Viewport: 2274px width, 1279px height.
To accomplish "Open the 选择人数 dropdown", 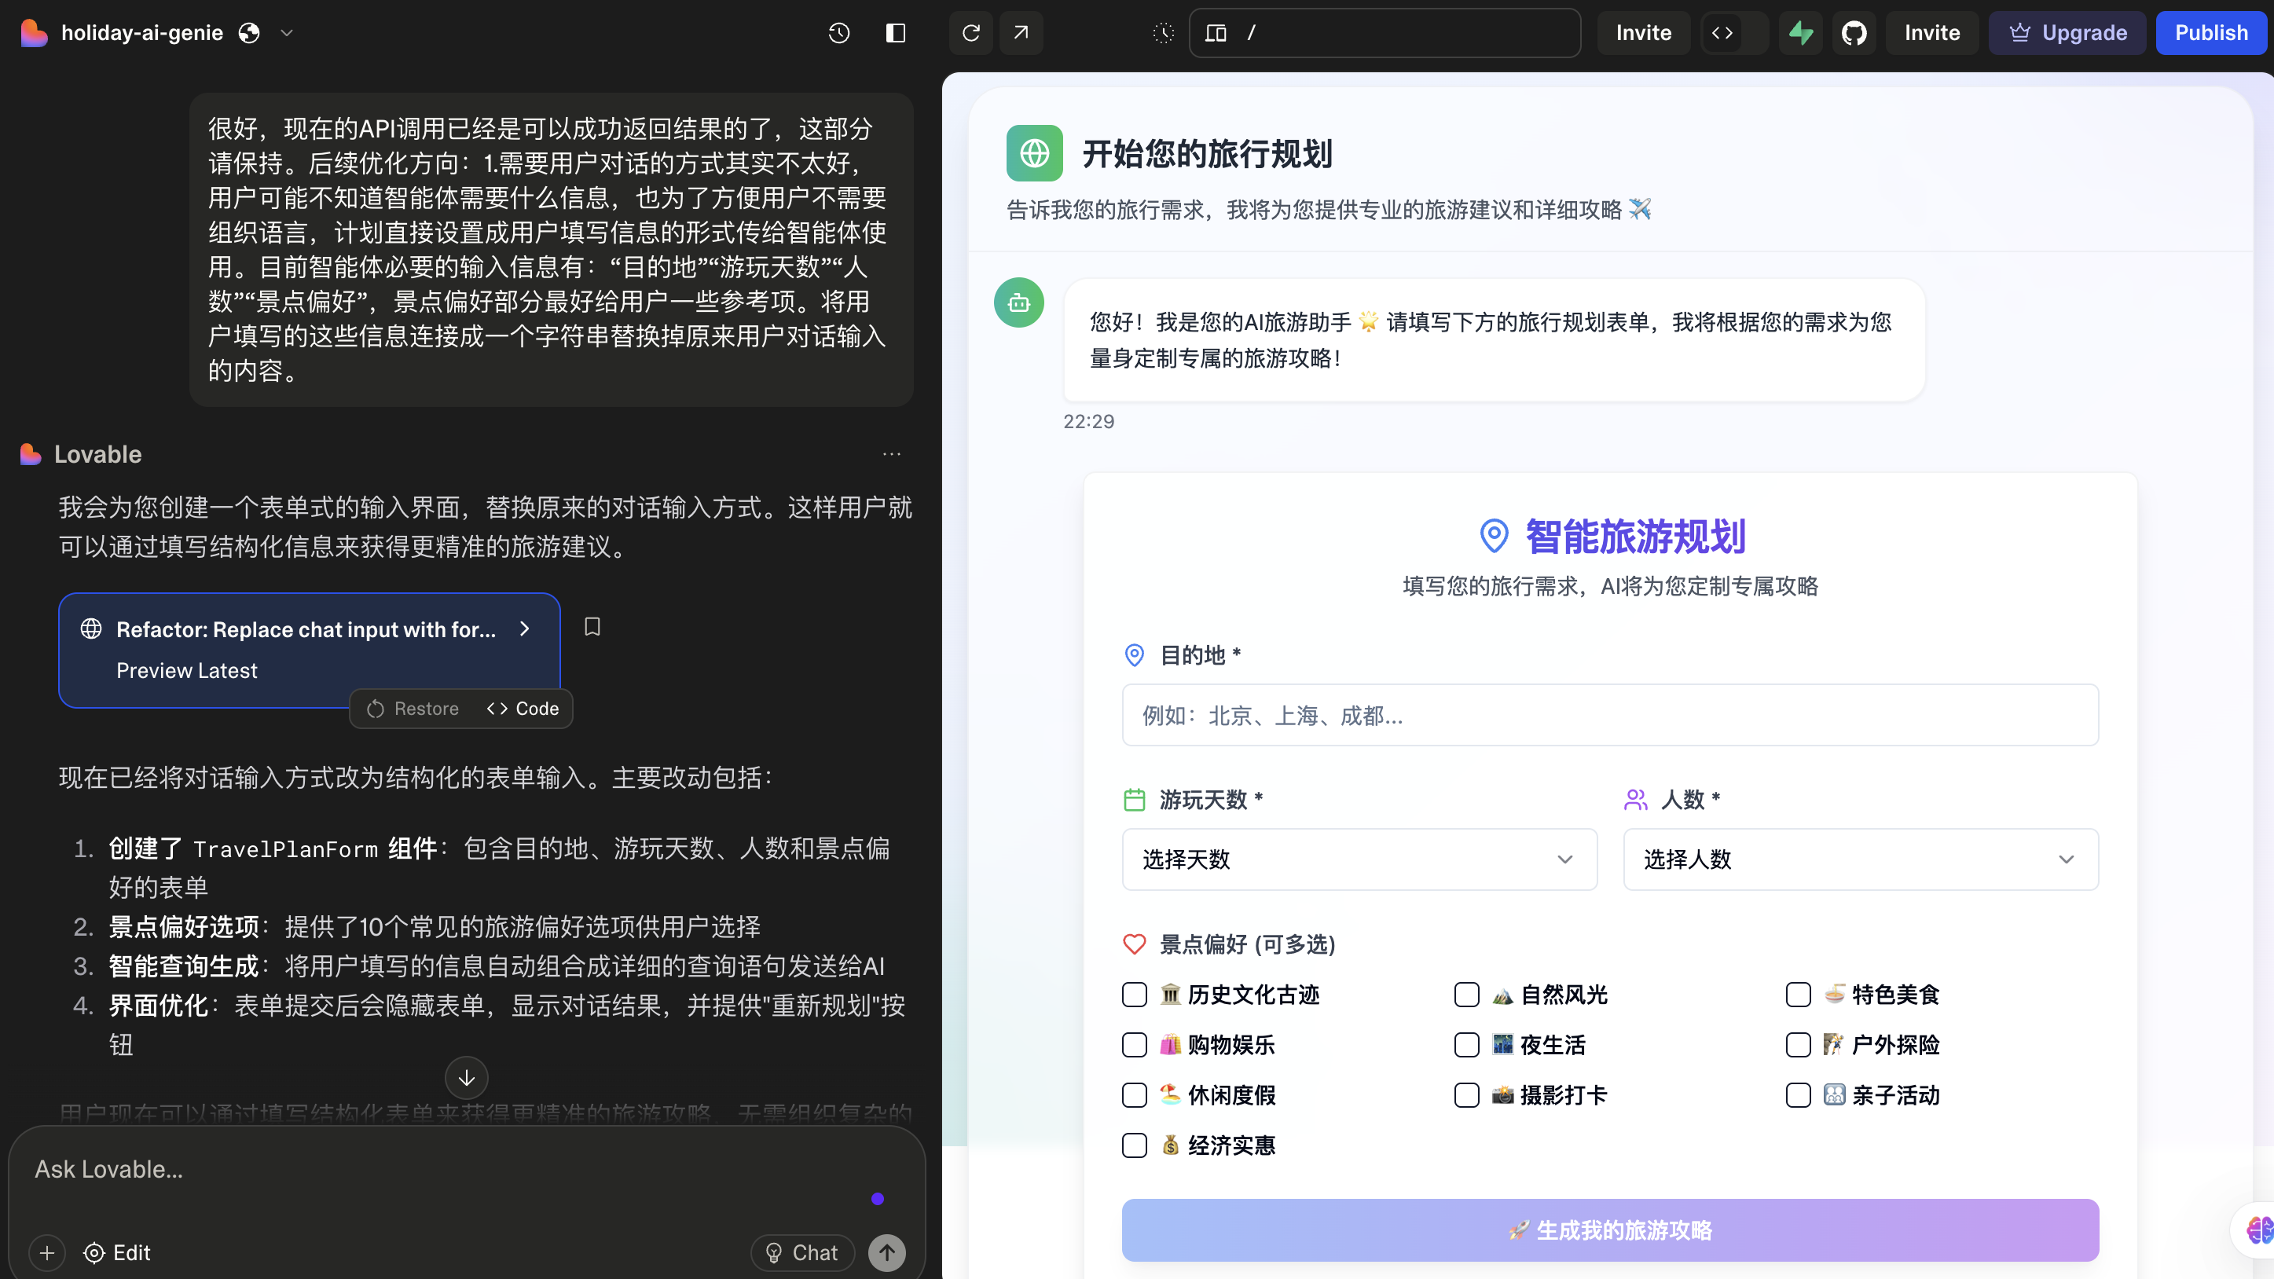I will pos(1861,859).
